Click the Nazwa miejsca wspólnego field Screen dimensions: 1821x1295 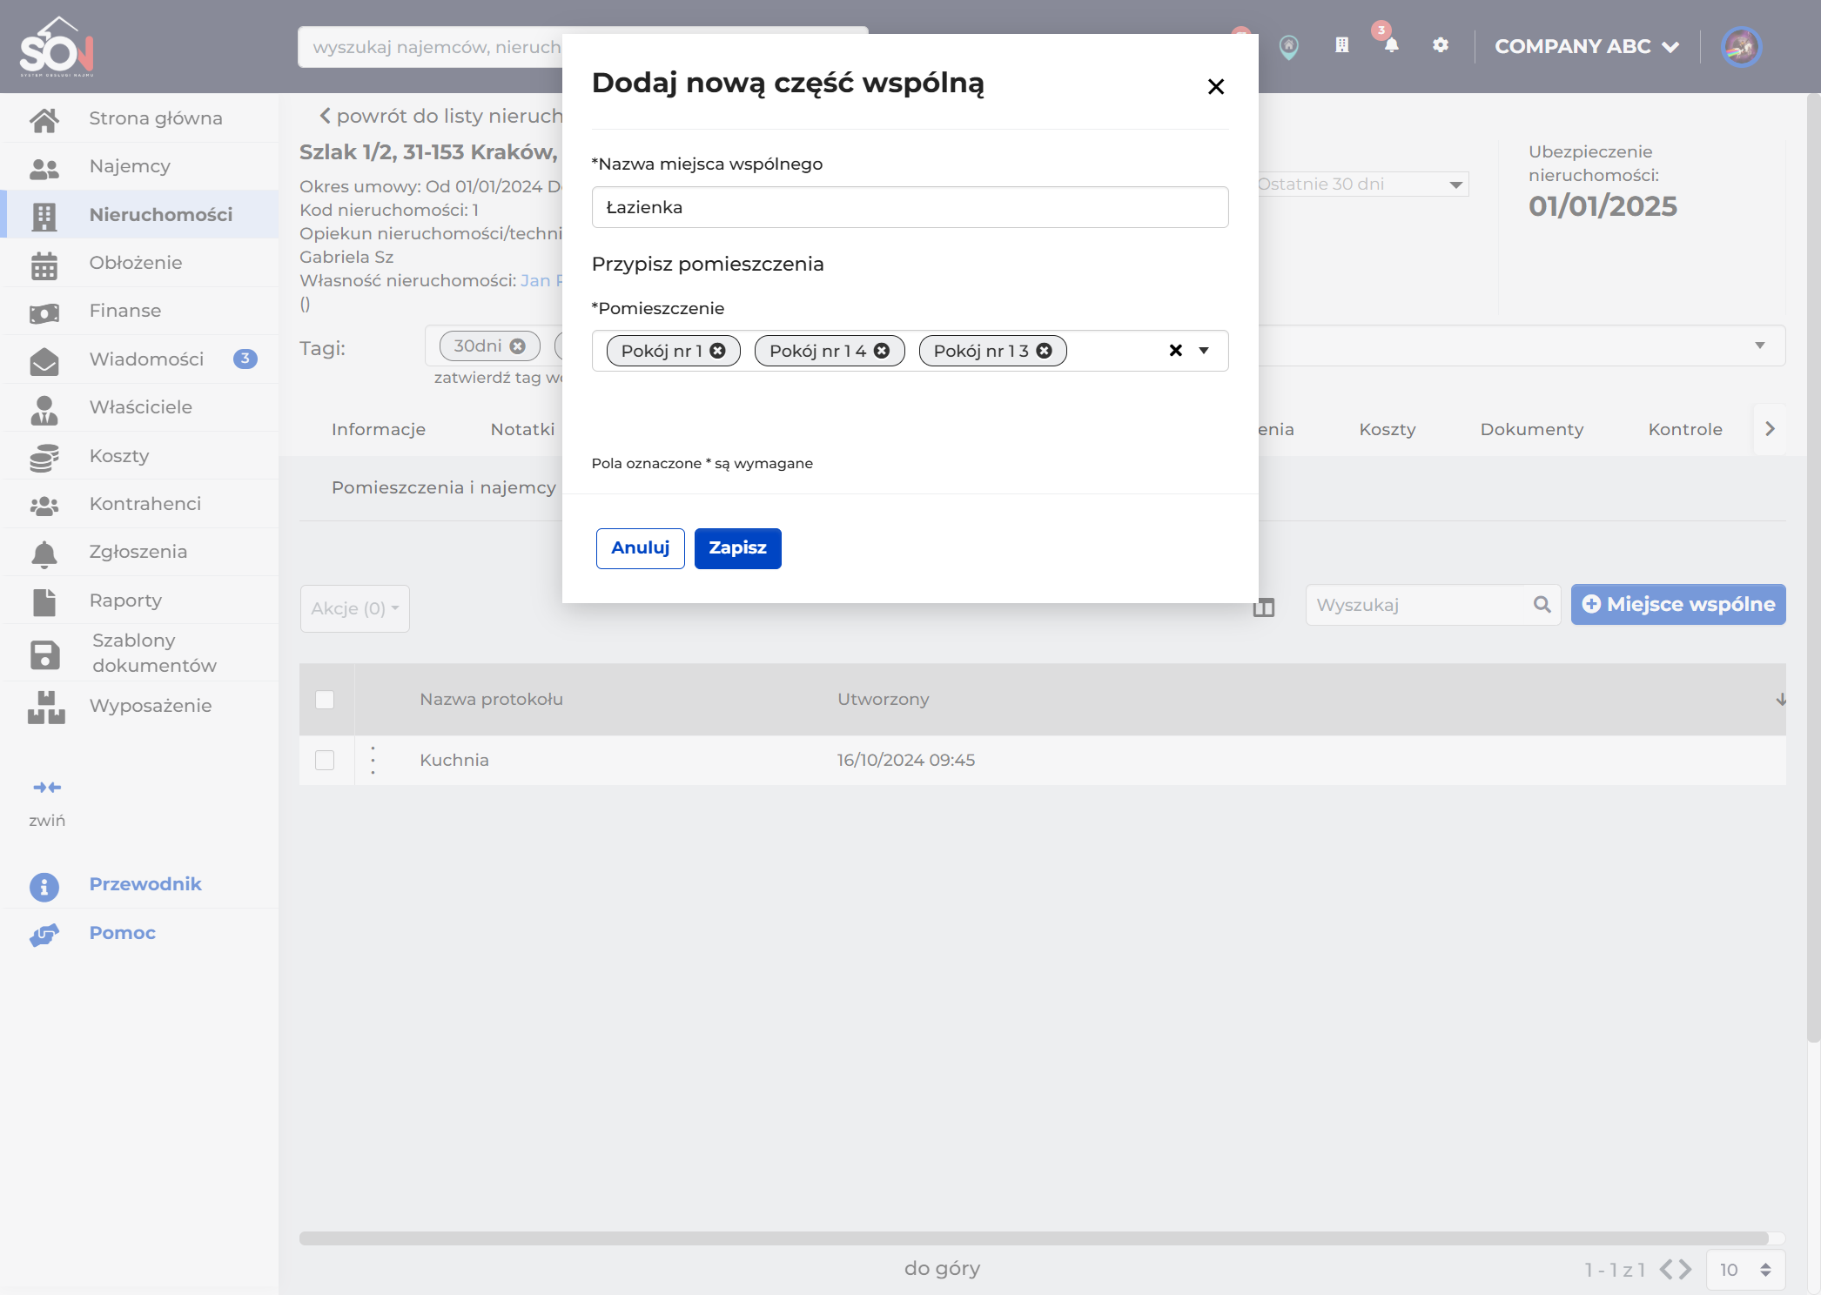pos(910,207)
